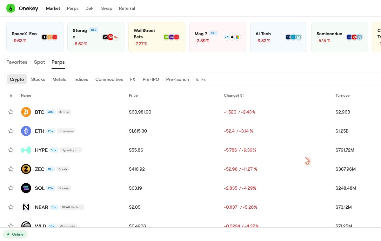Click the ETH price $1,615.30
The width and height of the screenshot is (381, 241).
pyautogui.click(x=138, y=131)
